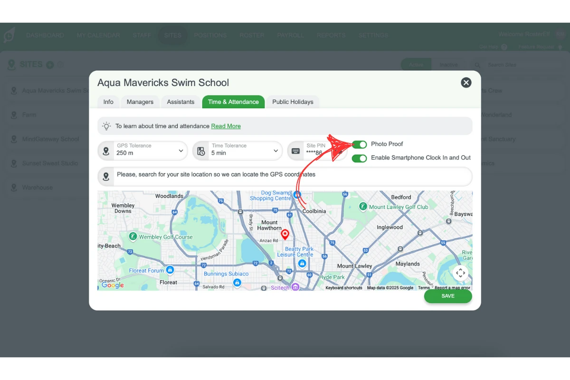Click the map camera controls button
Viewport: 570px width, 380px height.
[x=460, y=273]
